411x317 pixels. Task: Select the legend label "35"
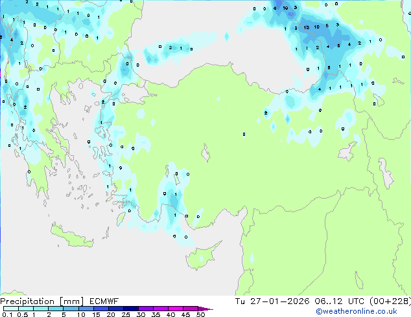point(156,314)
